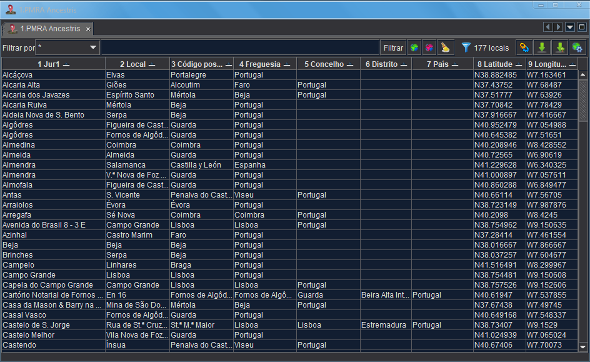
Task: Maximize the tab panel with the square button
Action: (581, 27)
